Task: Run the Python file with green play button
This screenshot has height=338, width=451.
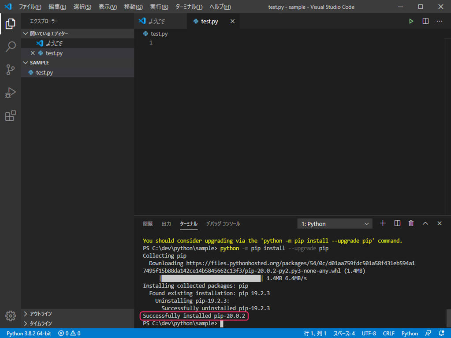Action: click(411, 21)
